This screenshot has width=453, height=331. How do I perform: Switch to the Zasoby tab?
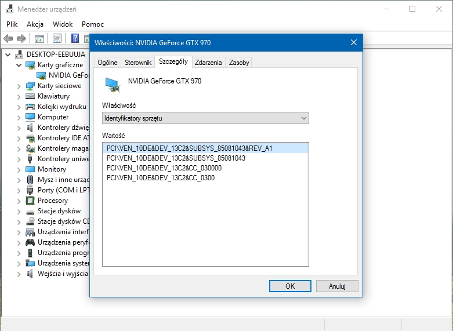pos(239,63)
